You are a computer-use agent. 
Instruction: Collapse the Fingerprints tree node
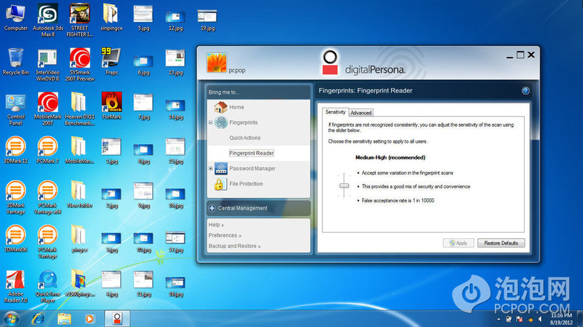(210, 123)
